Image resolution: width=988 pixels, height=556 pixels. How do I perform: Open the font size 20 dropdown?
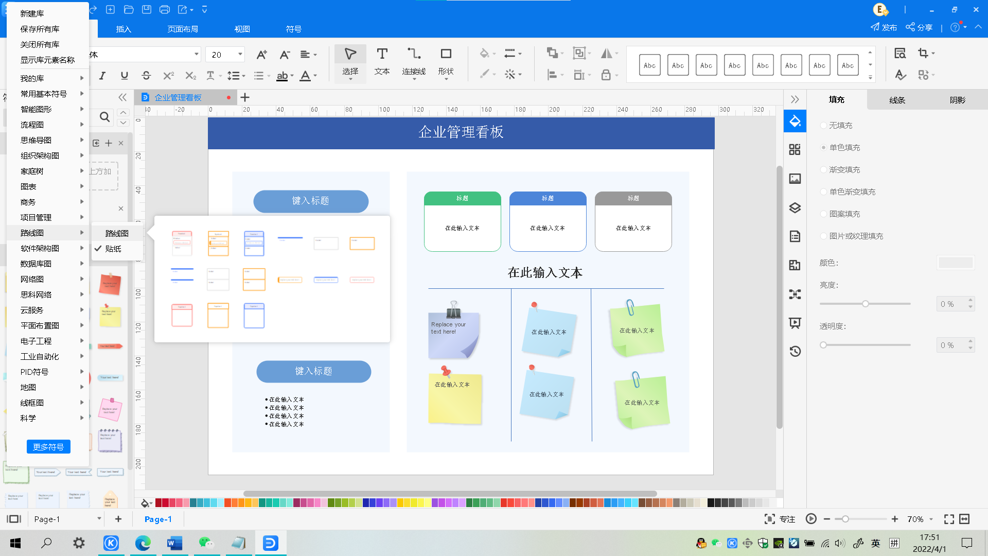coord(240,54)
